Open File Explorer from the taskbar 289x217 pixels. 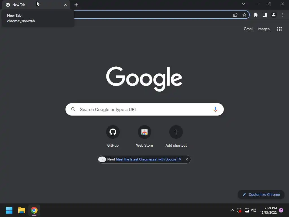pyautogui.click(x=21, y=210)
